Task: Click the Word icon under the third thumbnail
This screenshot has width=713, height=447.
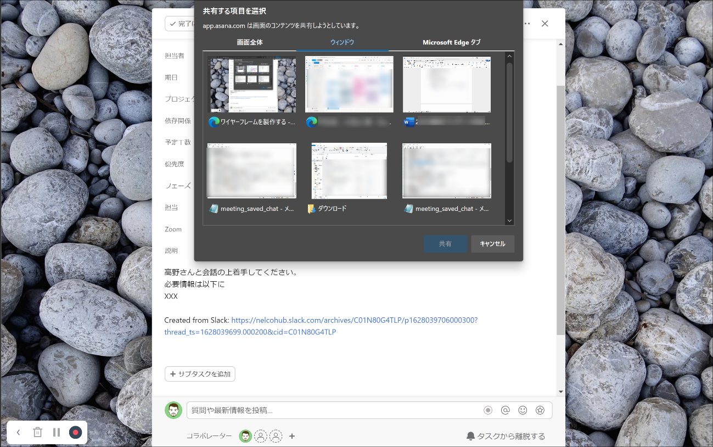Action: pos(408,122)
